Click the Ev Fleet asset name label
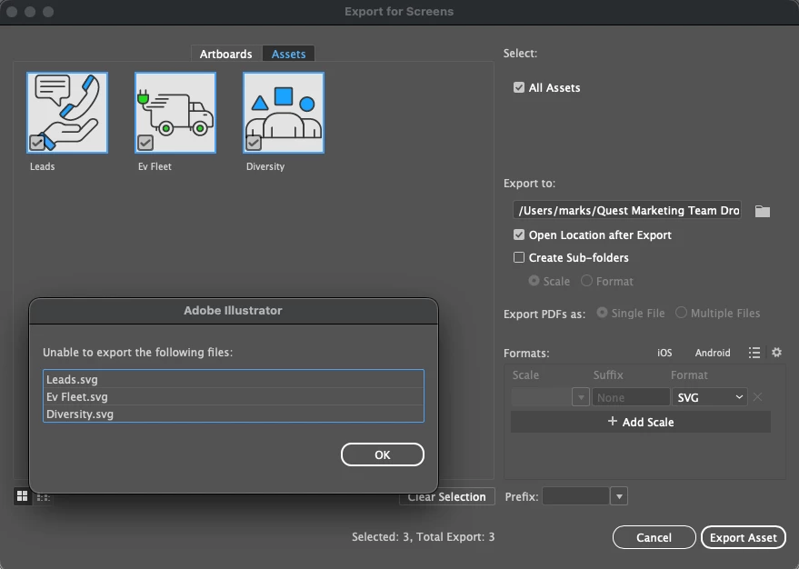 point(155,166)
